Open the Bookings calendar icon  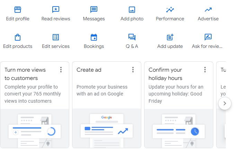click(94, 37)
